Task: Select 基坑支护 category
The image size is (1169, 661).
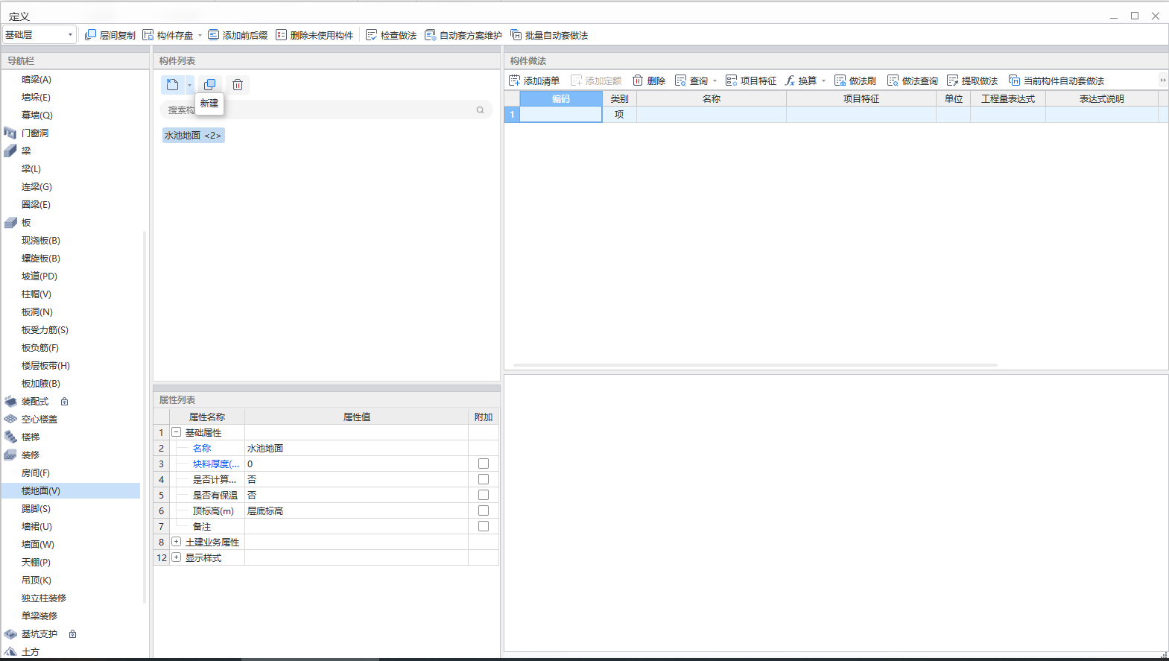Action: click(39, 633)
